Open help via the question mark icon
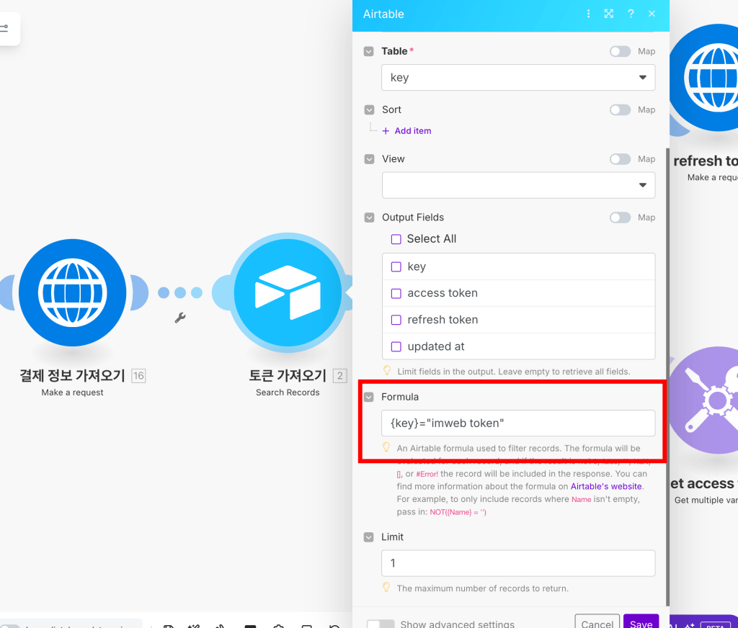 coord(631,13)
